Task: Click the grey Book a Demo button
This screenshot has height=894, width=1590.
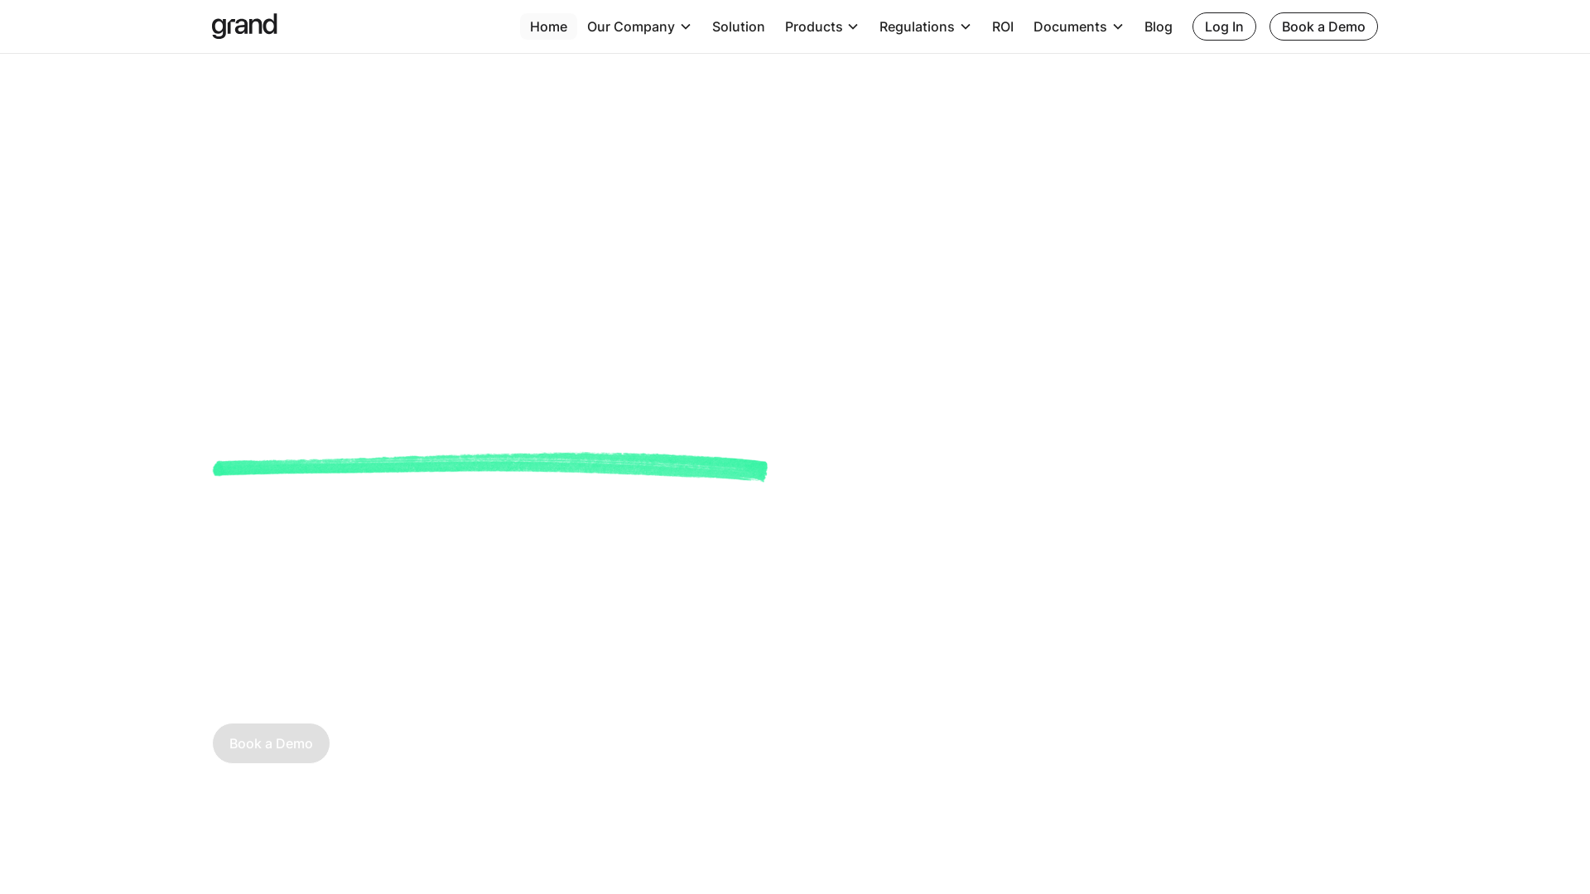Action: 271,743
